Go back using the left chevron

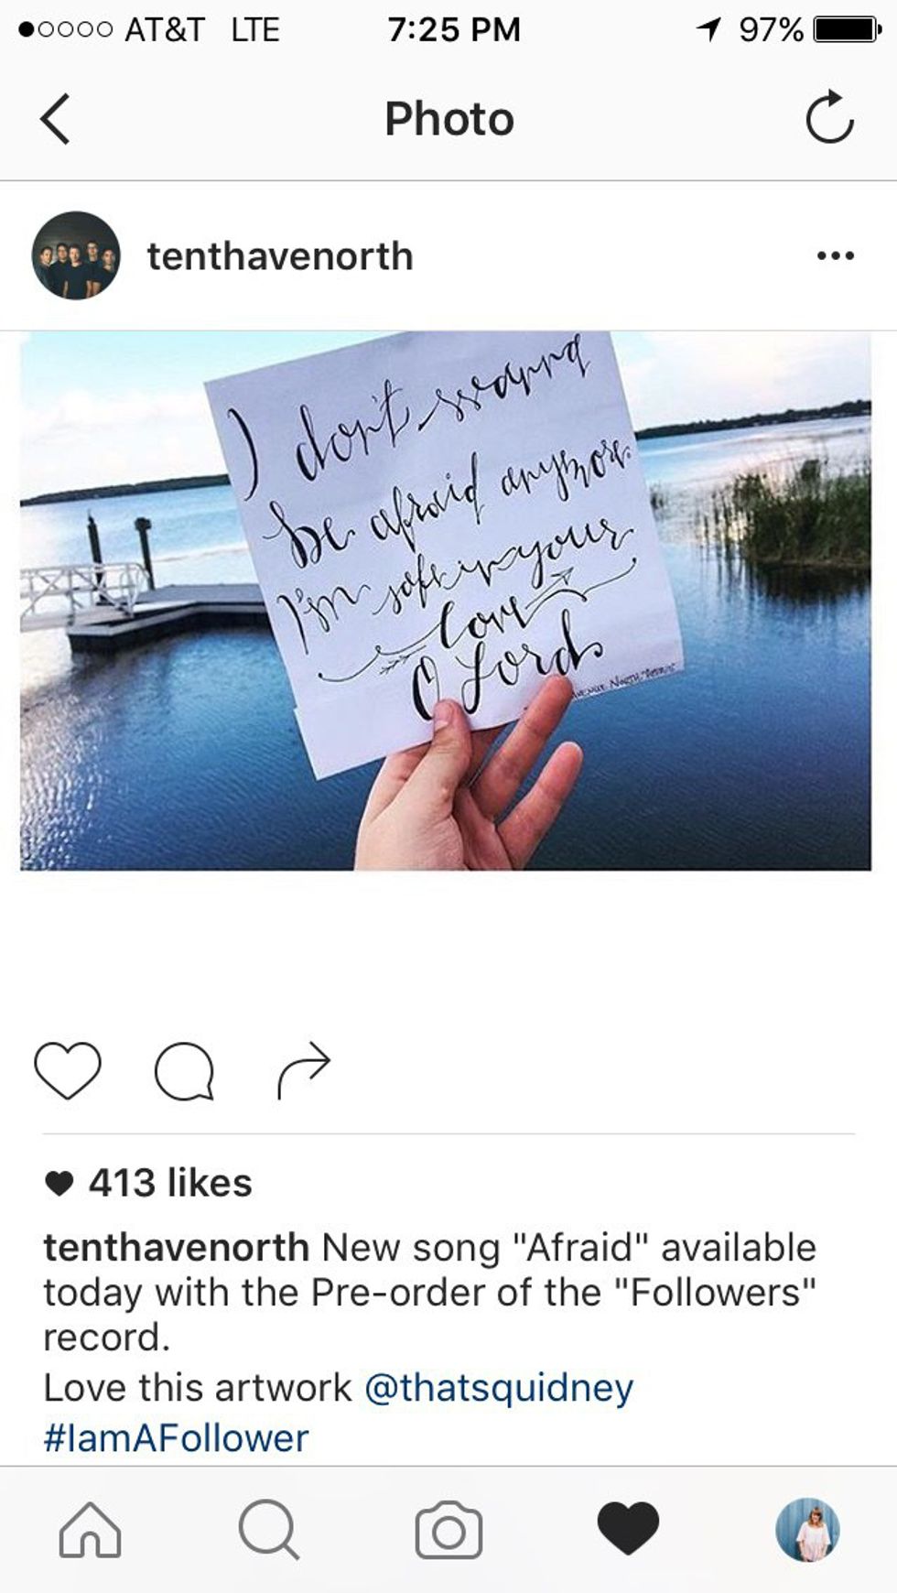[56, 119]
